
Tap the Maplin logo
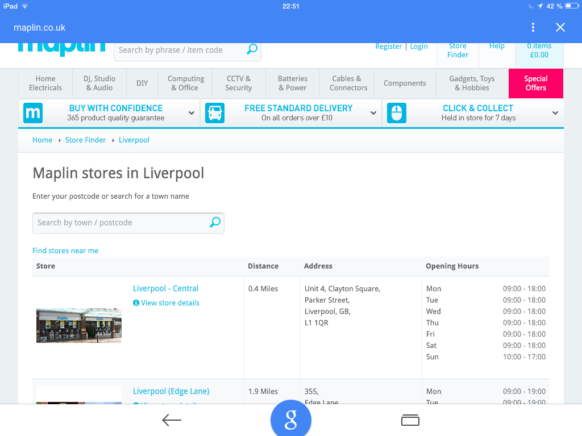[x=61, y=49]
